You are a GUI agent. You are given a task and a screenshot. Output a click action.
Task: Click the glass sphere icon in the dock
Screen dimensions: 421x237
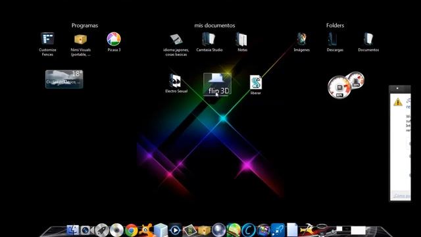(219, 230)
